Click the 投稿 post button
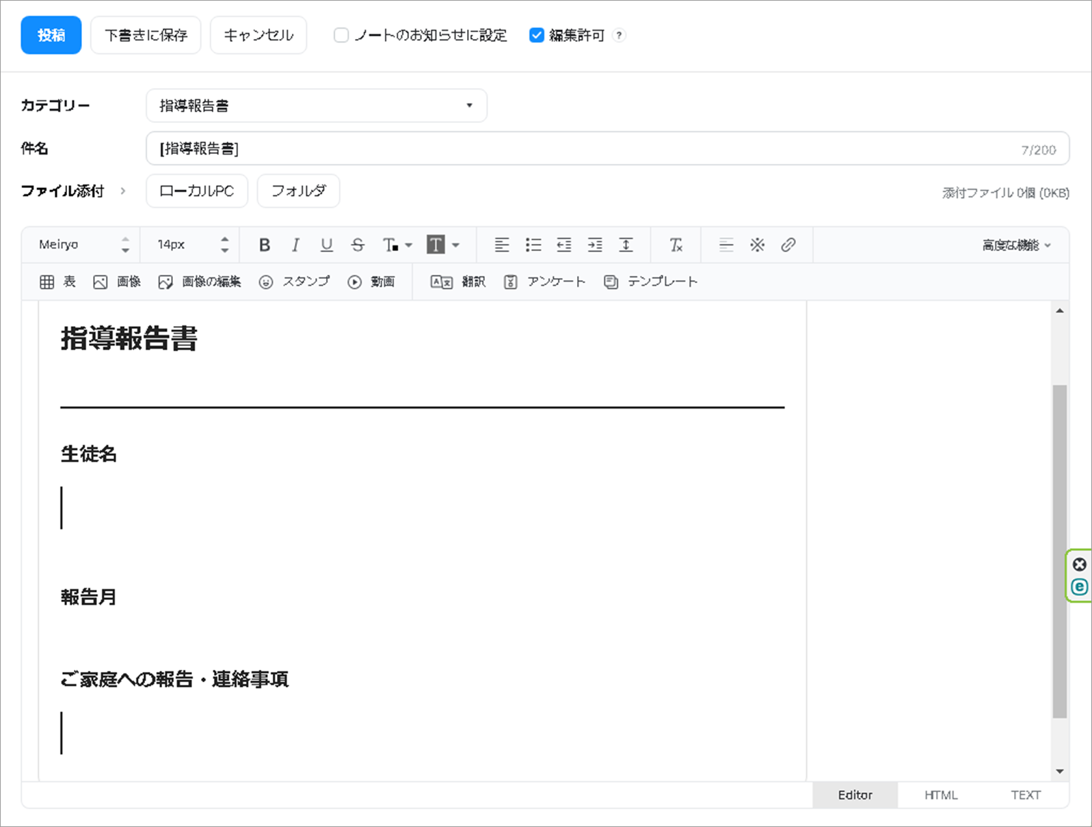 [51, 36]
